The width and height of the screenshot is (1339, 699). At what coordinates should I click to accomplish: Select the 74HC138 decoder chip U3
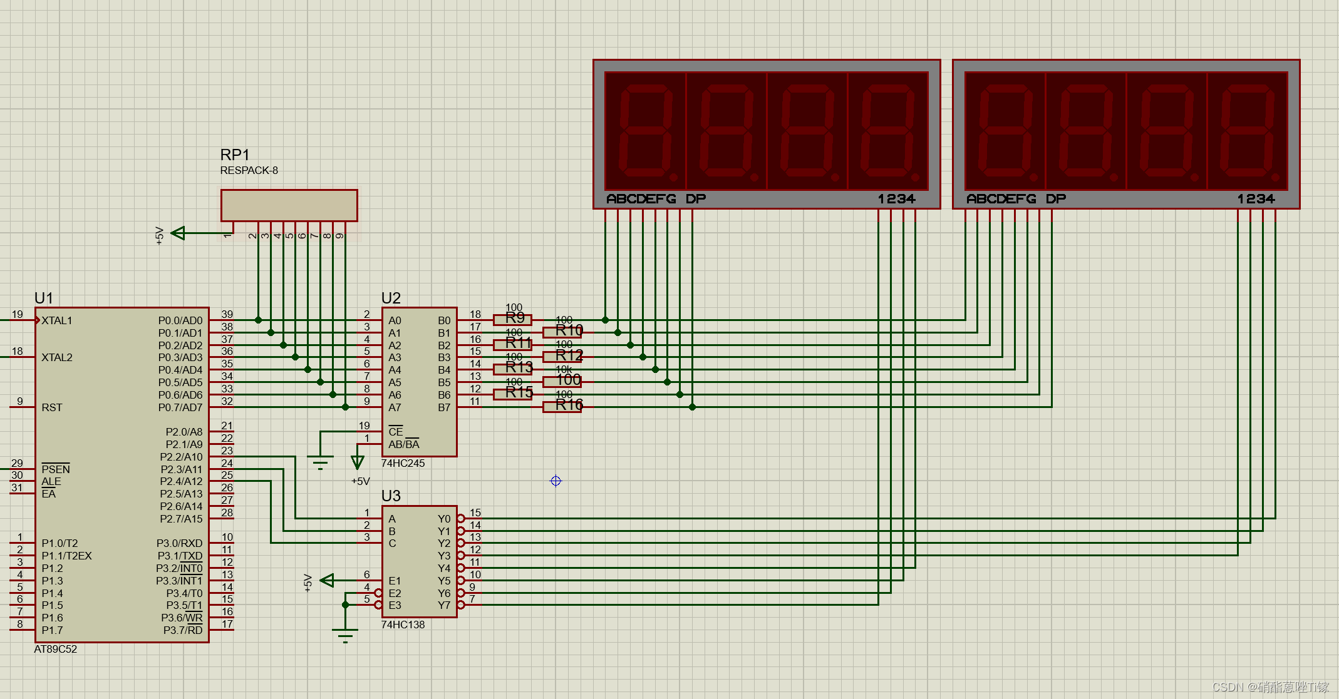click(x=420, y=561)
